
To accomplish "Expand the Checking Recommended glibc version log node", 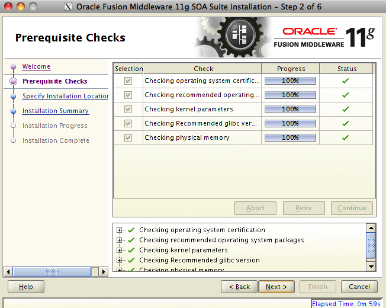I will click(x=120, y=261).
